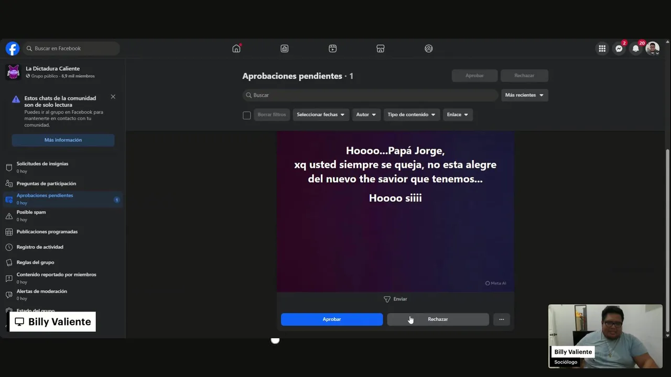
Task: Open Registro de actividad
Action: tap(63, 247)
